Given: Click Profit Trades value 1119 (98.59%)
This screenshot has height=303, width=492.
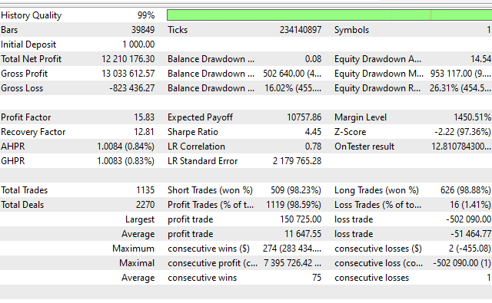Looking at the screenshot, I should click(x=294, y=205).
